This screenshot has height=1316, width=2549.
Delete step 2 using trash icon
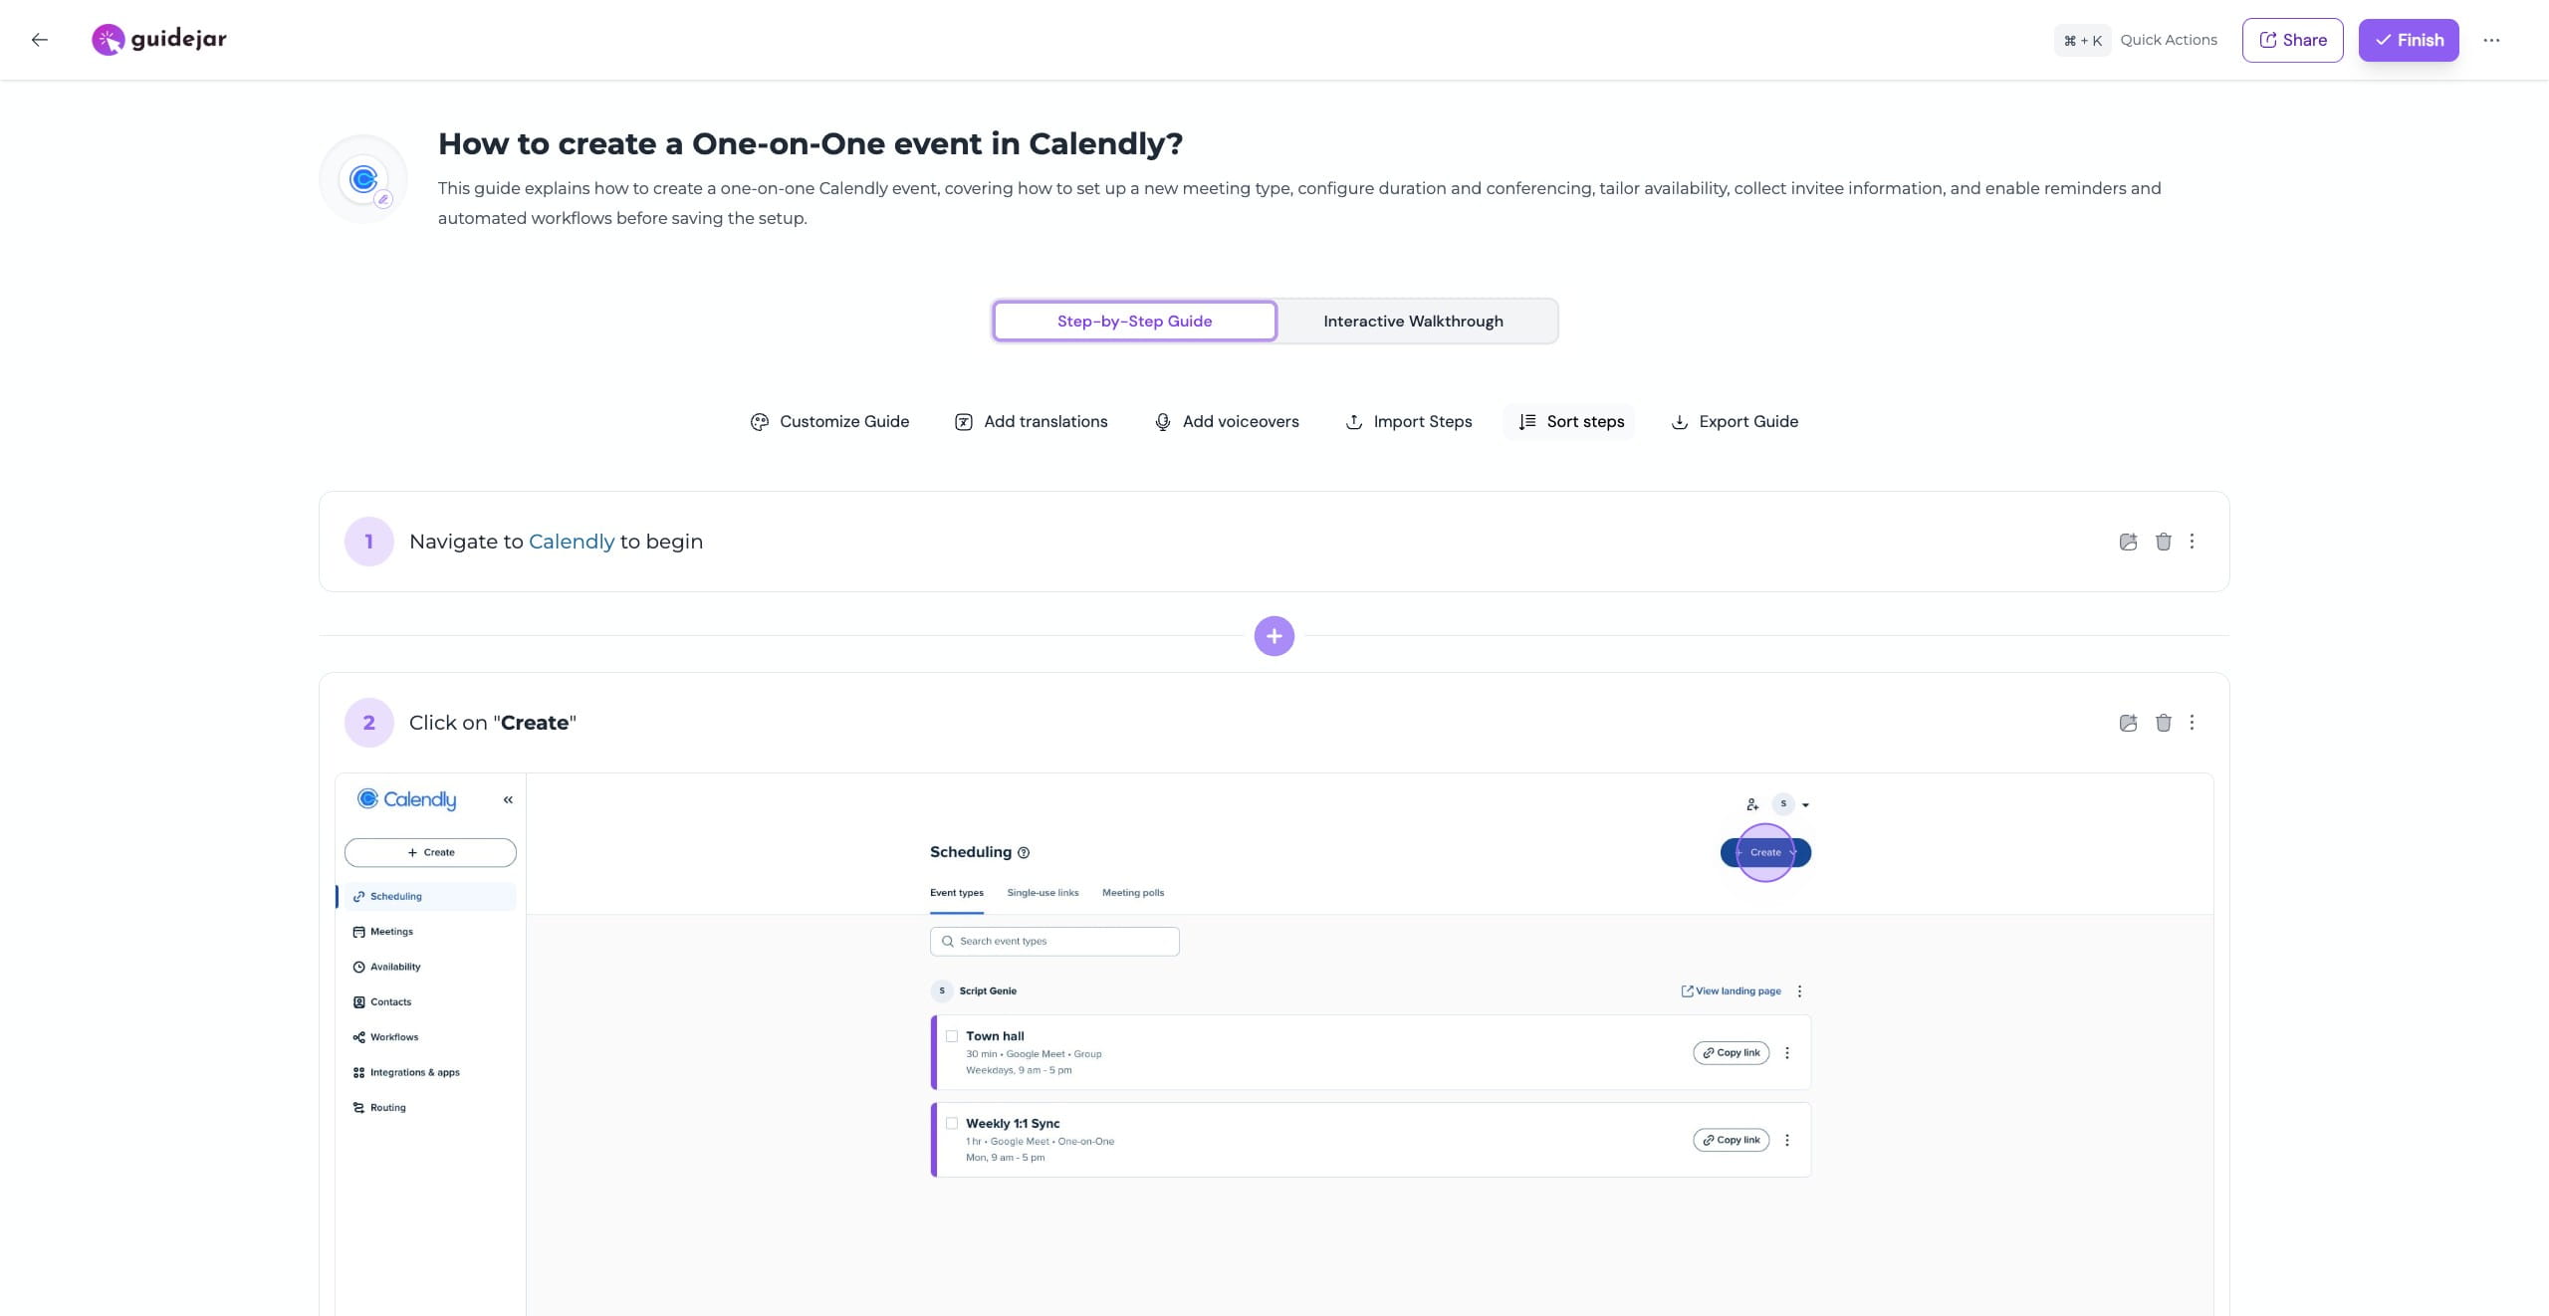(x=2163, y=723)
